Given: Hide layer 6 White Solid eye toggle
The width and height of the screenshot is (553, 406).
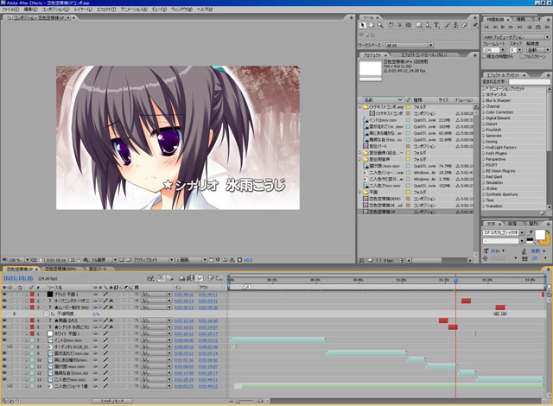Looking at the screenshot, I should coord(4,333).
